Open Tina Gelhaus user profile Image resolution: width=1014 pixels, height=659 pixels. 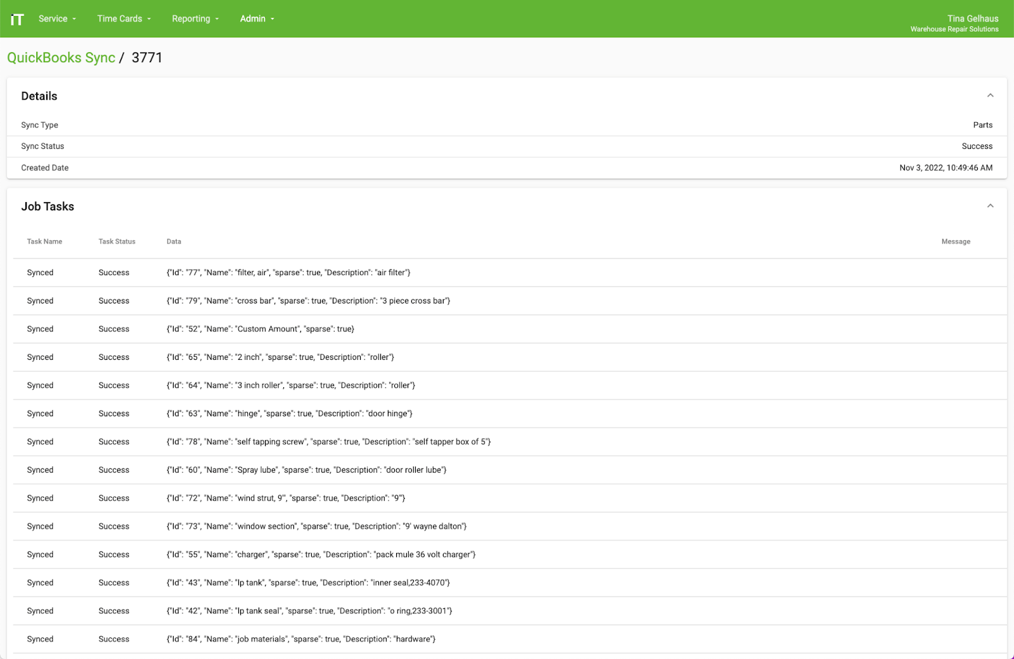954,23
